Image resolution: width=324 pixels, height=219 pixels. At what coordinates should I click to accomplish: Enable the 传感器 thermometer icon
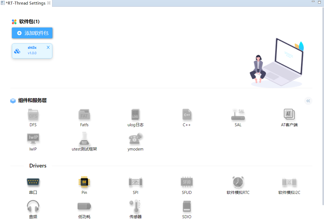click(x=135, y=206)
